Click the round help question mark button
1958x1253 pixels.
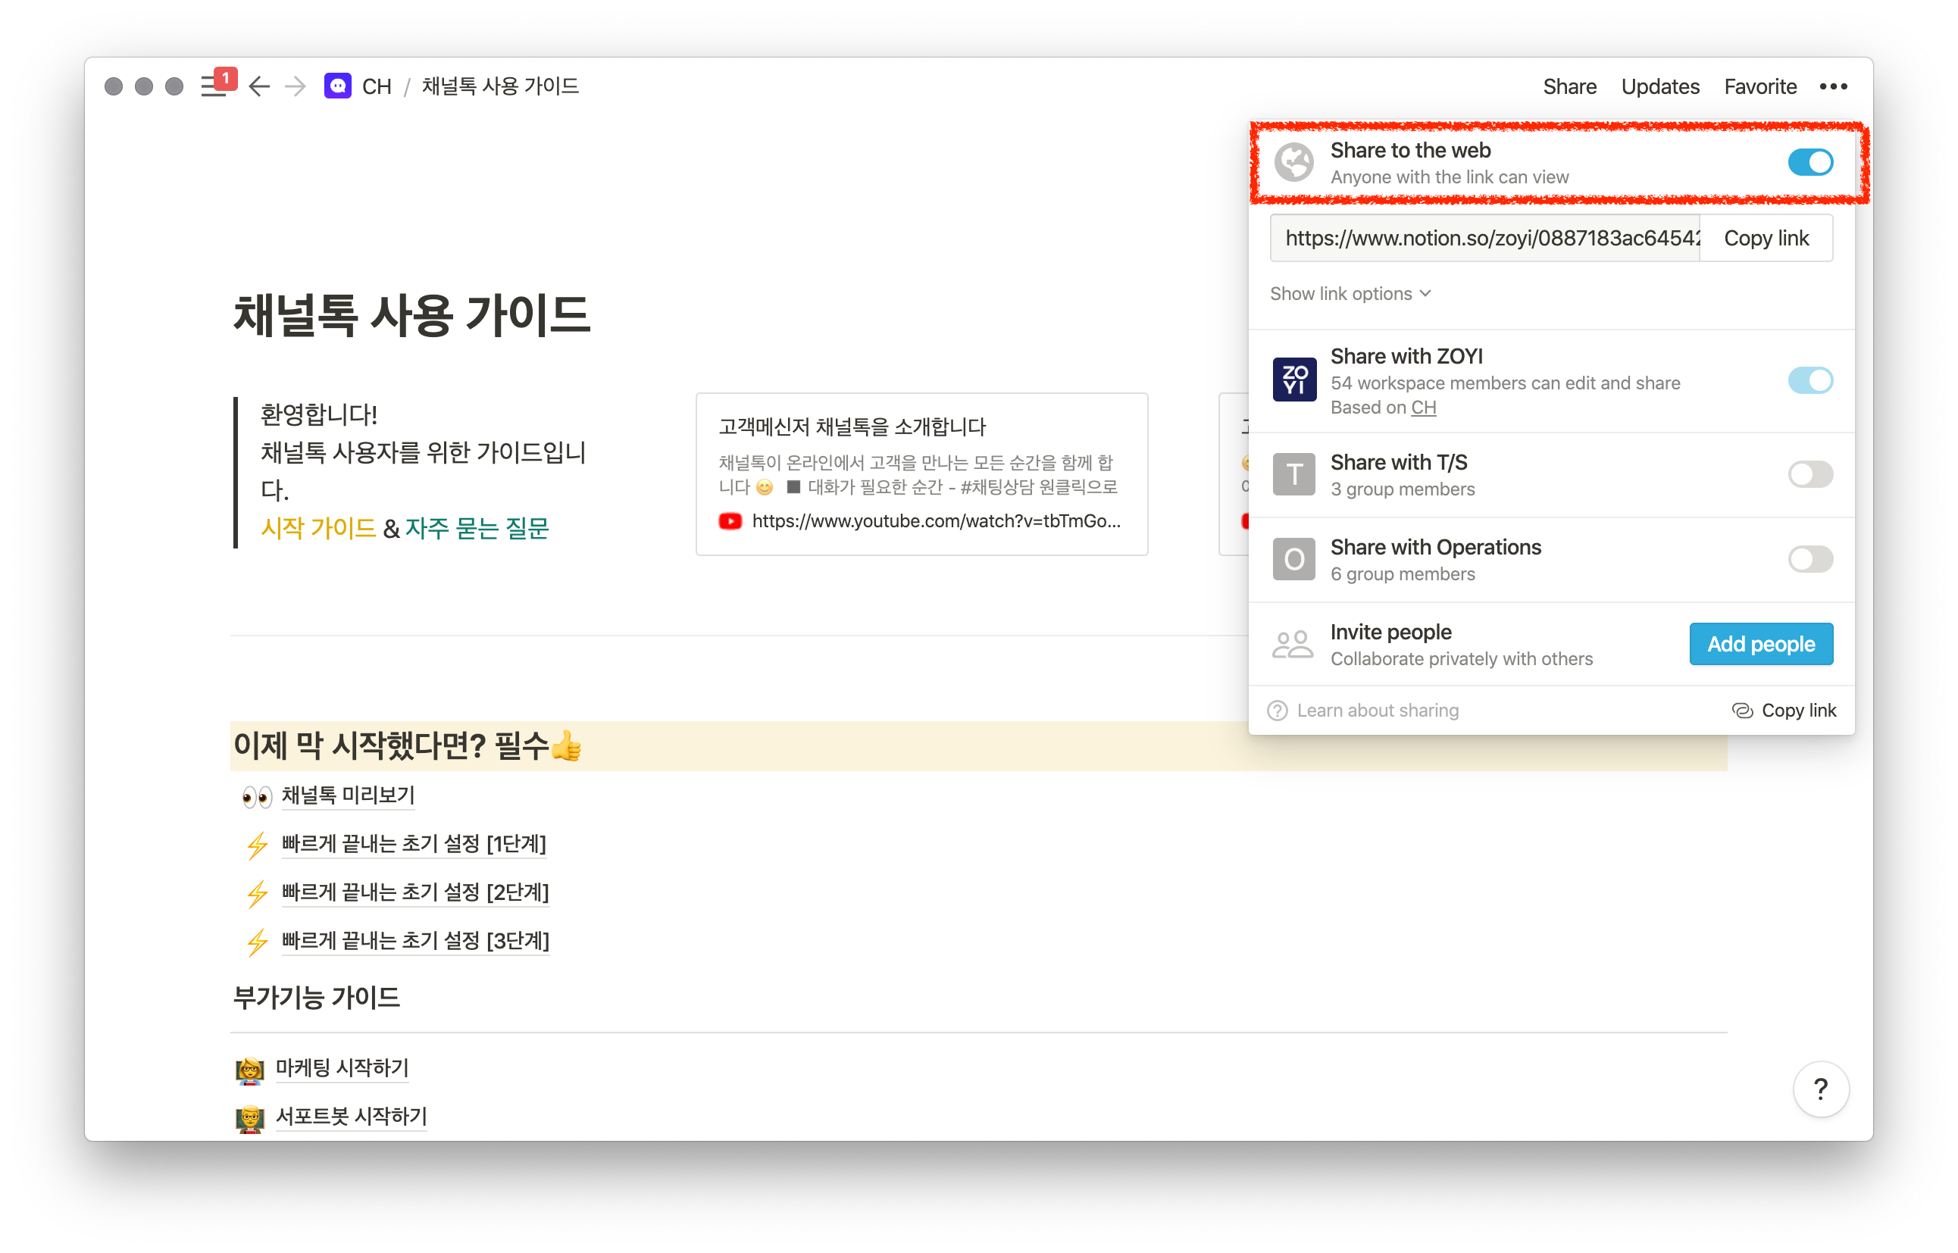coord(1820,1089)
